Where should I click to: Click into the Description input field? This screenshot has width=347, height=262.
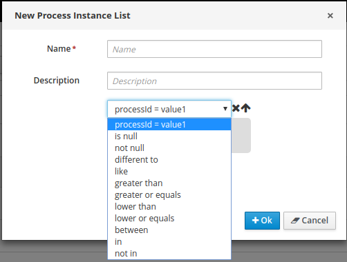click(214, 81)
